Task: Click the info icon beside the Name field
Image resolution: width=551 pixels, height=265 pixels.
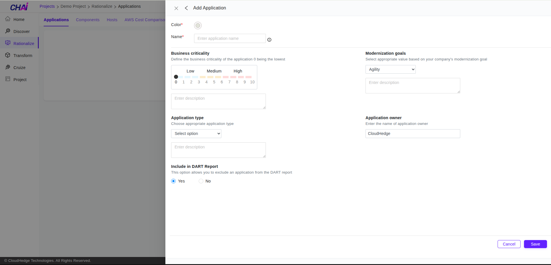Action: [x=269, y=40]
